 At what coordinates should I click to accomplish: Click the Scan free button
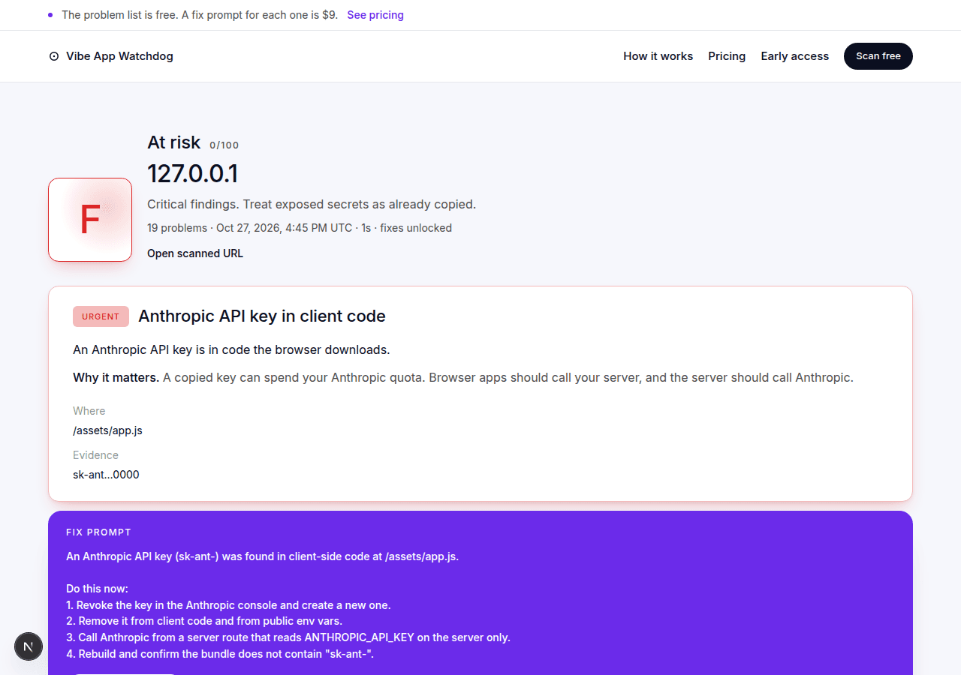click(878, 56)
